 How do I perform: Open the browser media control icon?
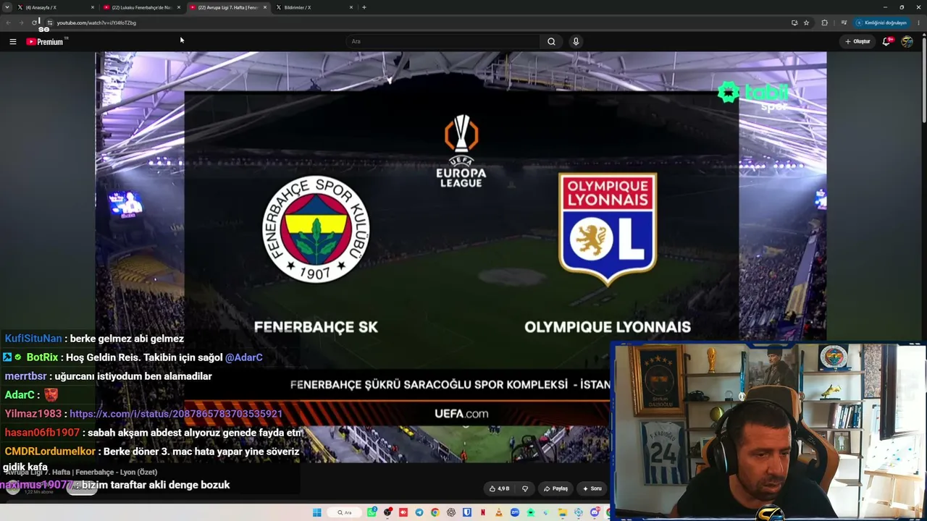844,22
